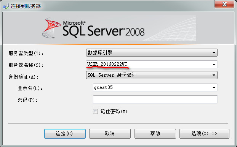Click the 身份验证(A) label
The image size is (237, 147).
pos(23,77)
